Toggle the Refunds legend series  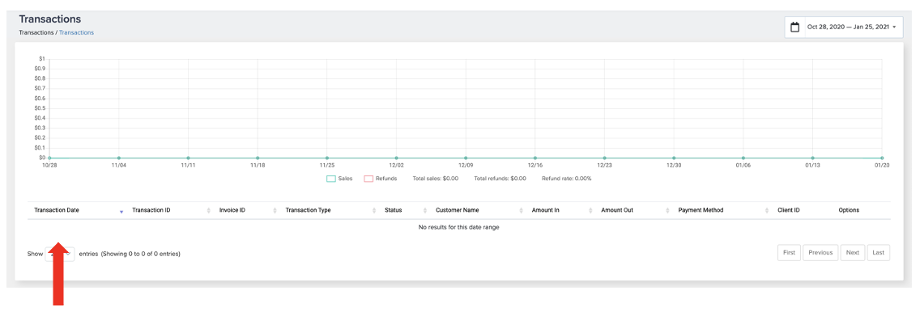pos(380,179)
